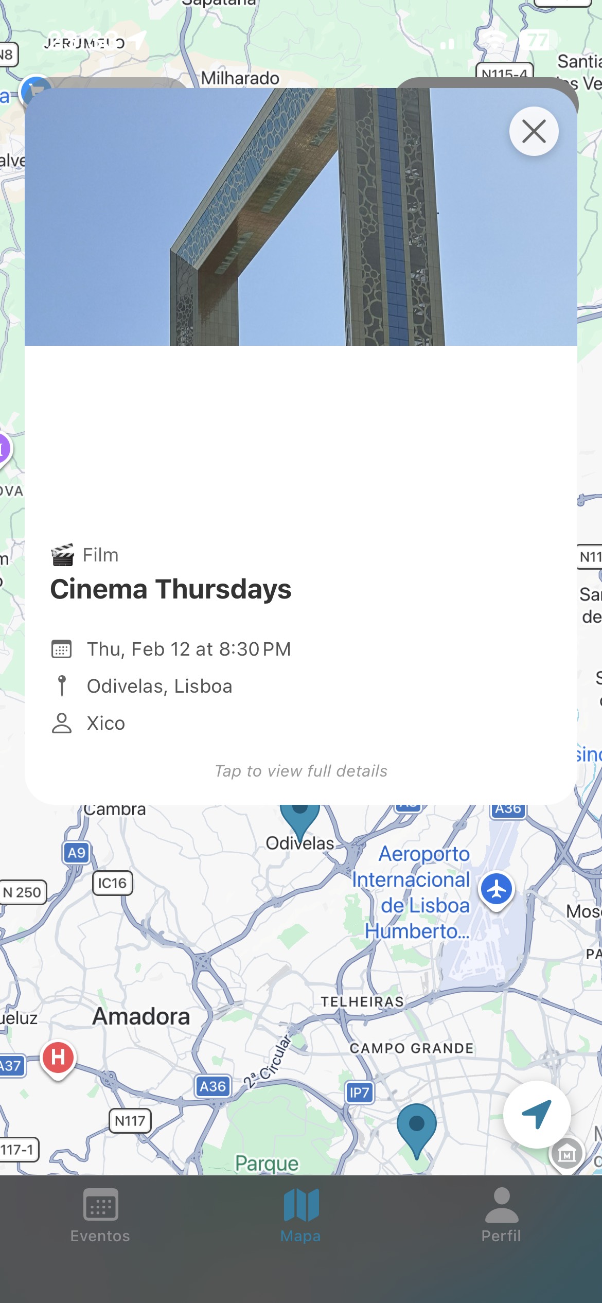This screenshot has height=1303, width=602.
Task: Open the Cinema Thursdays event title
Action: (171, 590)
